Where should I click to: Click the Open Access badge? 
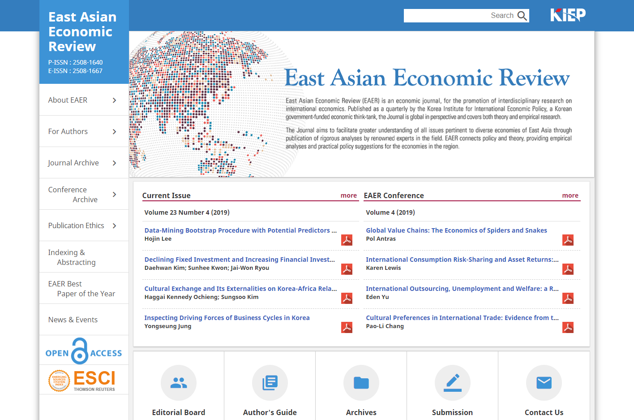(84, 351)
